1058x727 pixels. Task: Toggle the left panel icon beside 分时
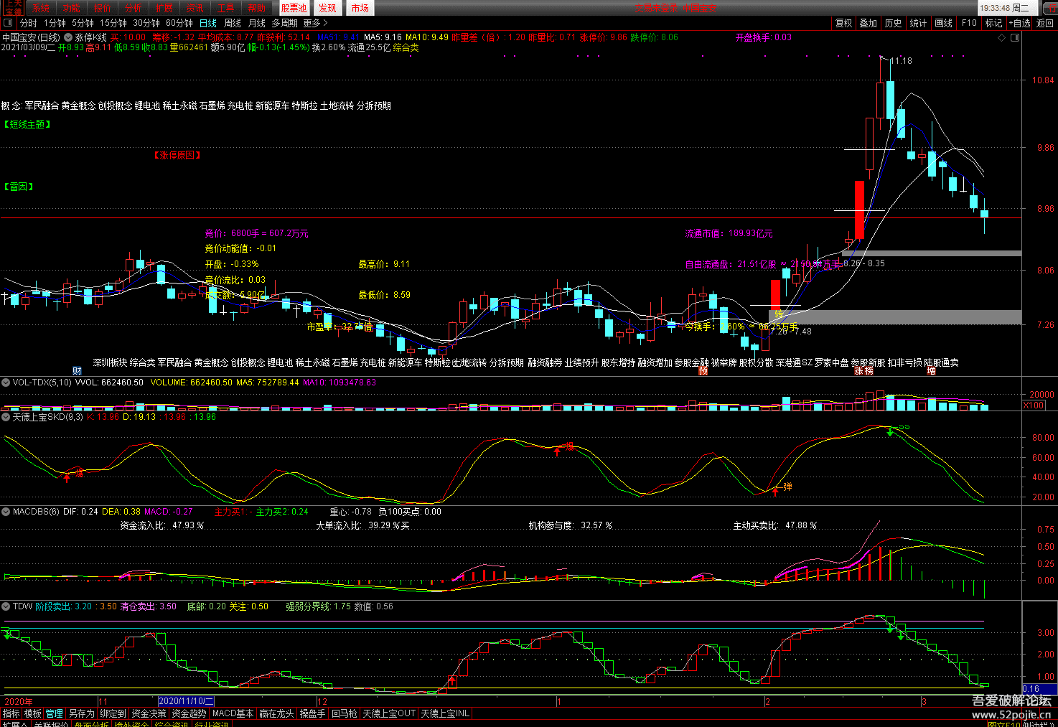(8, 23)
